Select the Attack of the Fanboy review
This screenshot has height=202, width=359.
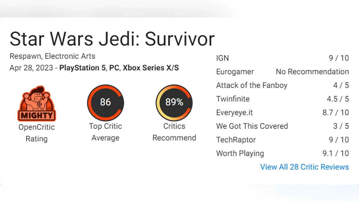pos(252,85)
